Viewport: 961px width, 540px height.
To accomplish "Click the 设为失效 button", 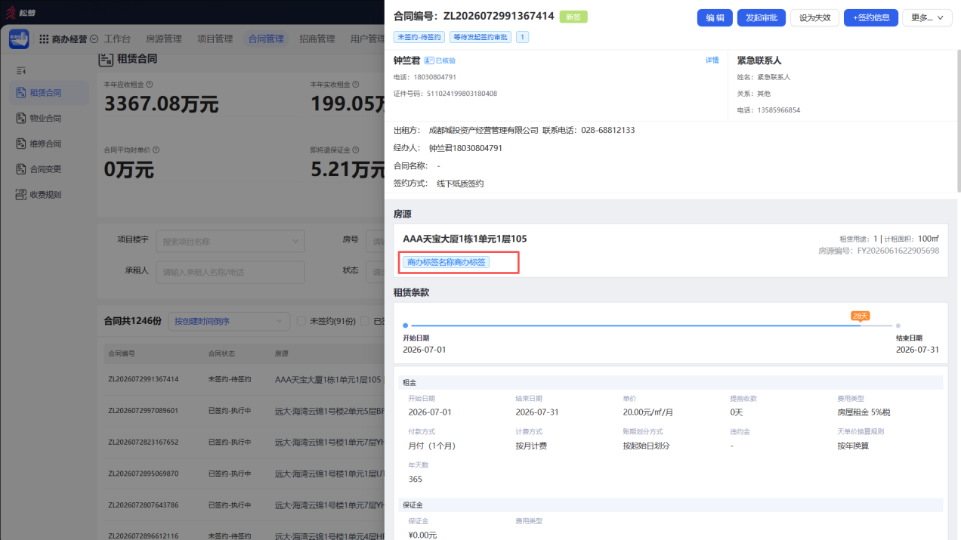I will coord(814,17).
